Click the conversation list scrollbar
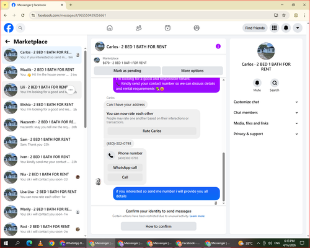The image size is (310, 248). 85,89
